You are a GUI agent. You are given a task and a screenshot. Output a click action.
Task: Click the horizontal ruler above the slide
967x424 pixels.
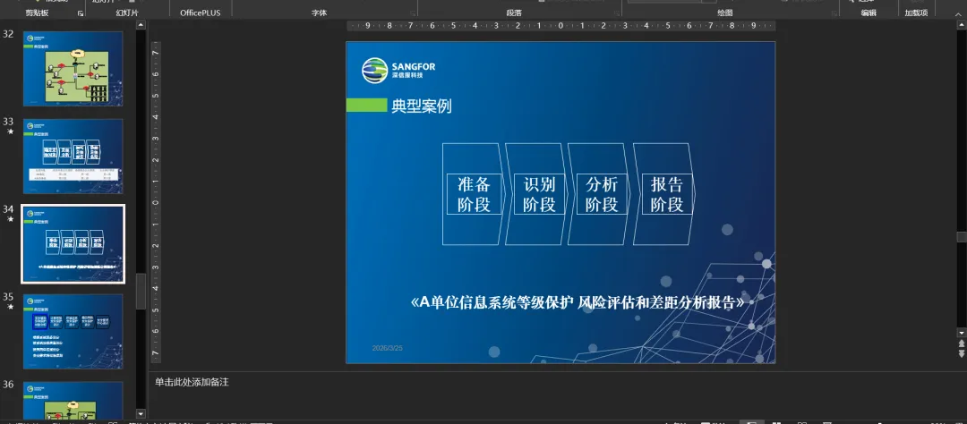[561, 26]
